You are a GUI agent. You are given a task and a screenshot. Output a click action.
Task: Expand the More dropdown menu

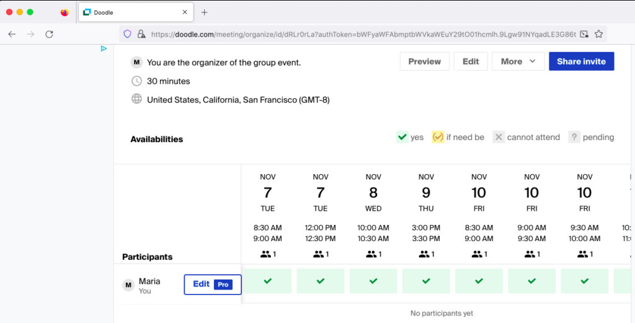tap(518, 61)
